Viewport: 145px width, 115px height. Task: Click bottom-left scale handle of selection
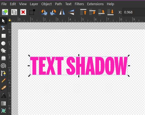[x=29, y=76]
